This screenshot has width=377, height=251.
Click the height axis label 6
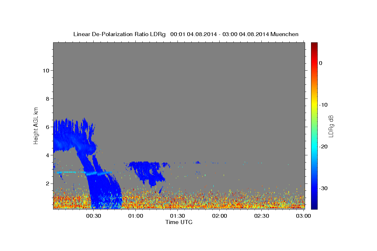point(47,127)
